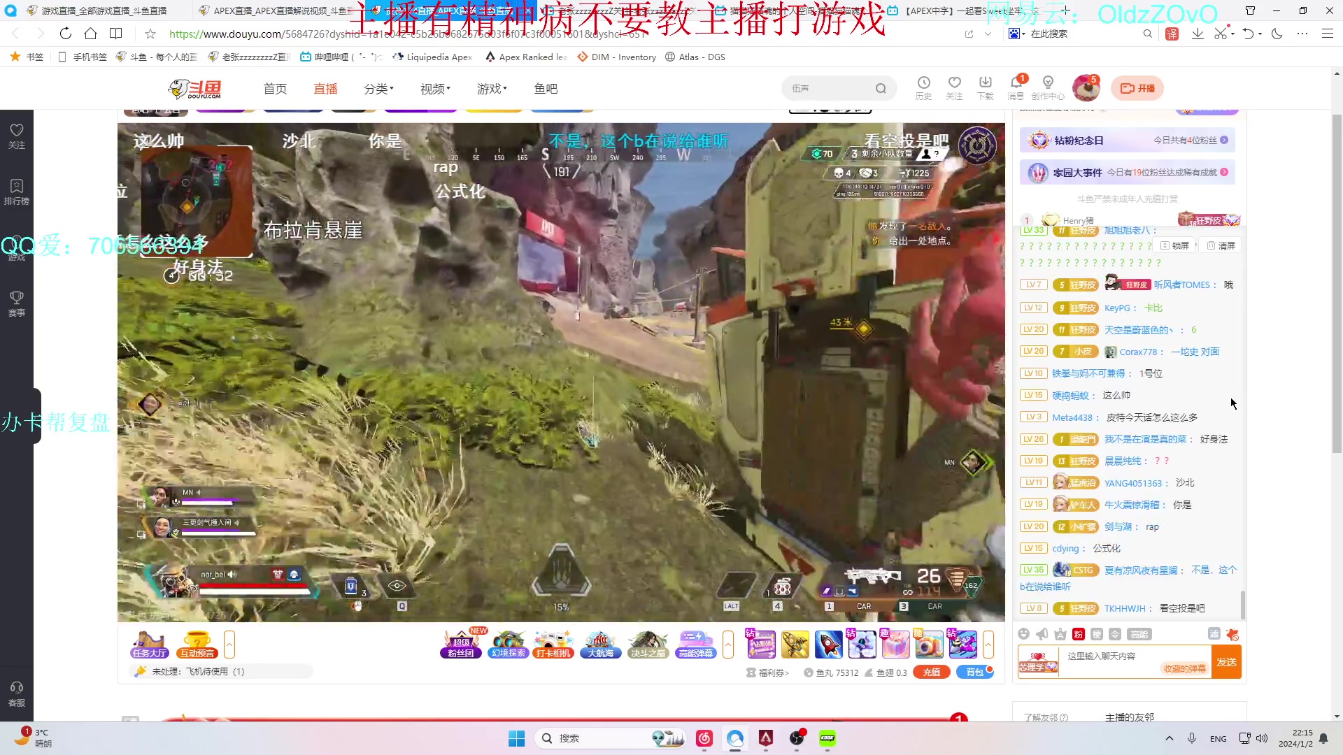Click the Douyu search input field

pos(830,89)
